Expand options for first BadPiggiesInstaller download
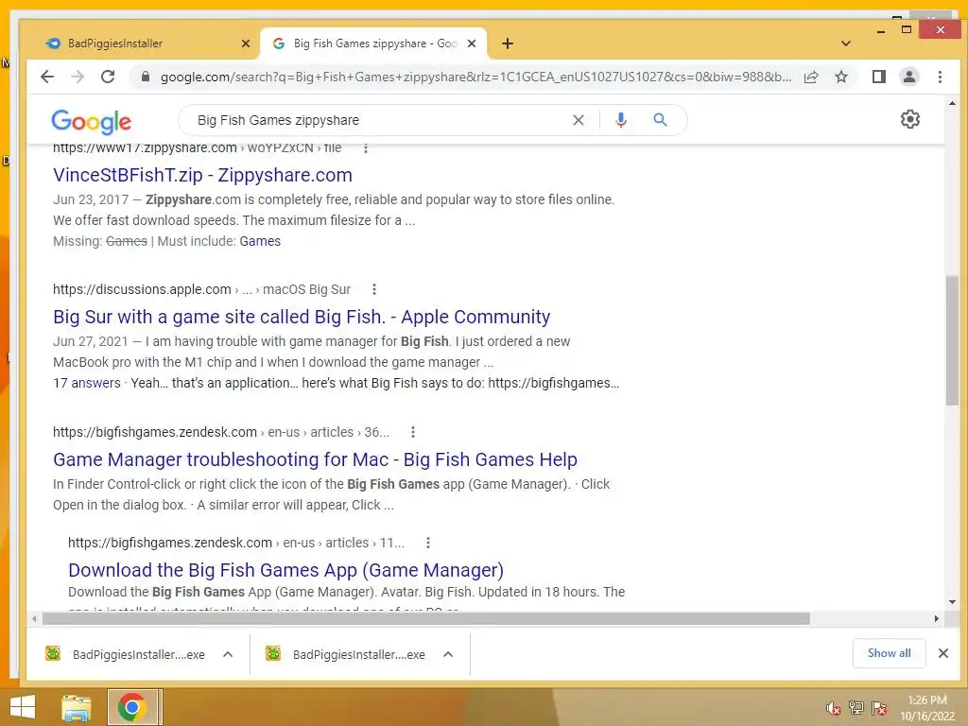 [x=228, y=654]
